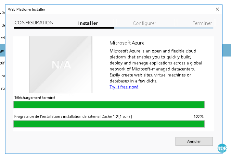
Task: Open the 'Try it free now!' link
Action: [x=124, y=87]
